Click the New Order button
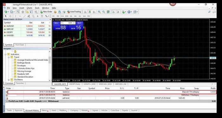 point(46,12)
